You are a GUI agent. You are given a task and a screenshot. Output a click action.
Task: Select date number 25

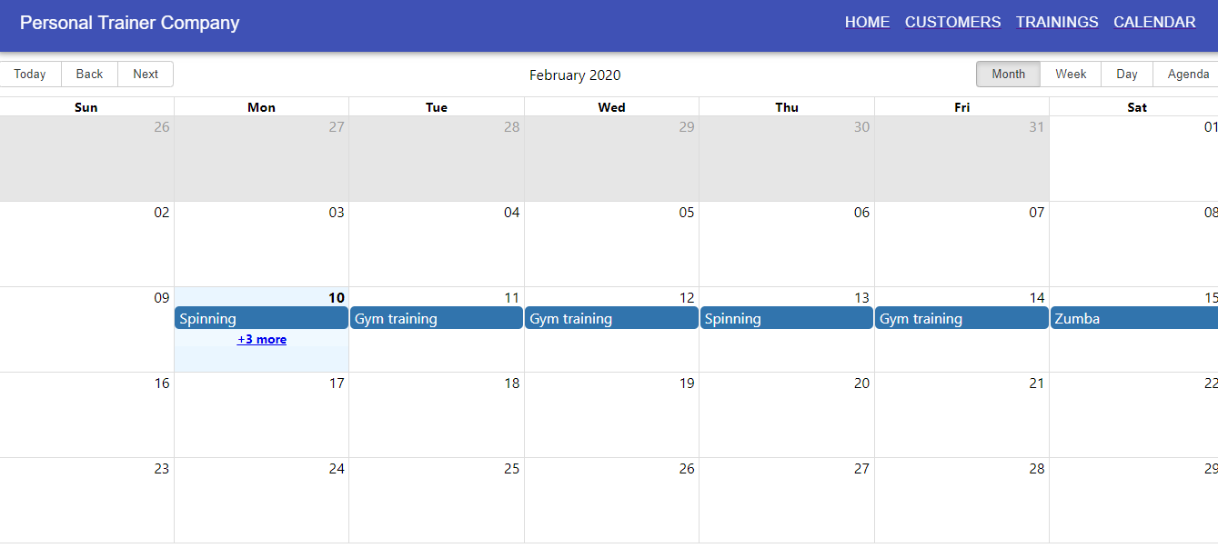[512, 469]
